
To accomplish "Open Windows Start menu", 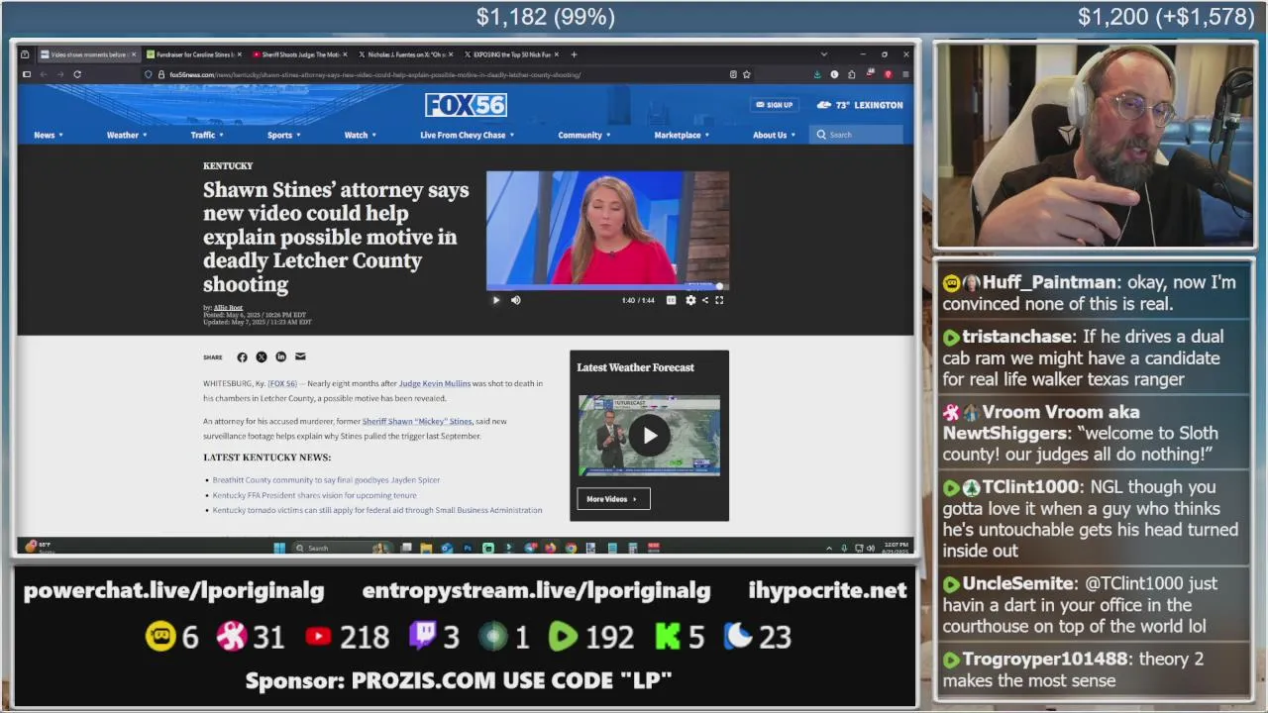I will (279, 548).
